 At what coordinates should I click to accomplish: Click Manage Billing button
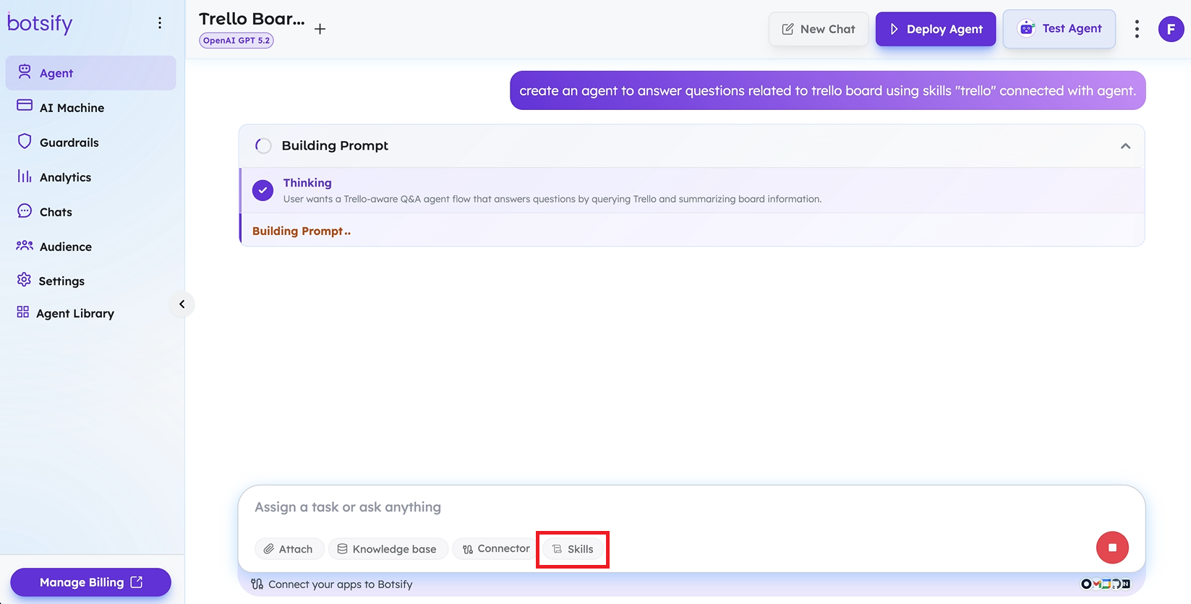[x=90, y=582]
